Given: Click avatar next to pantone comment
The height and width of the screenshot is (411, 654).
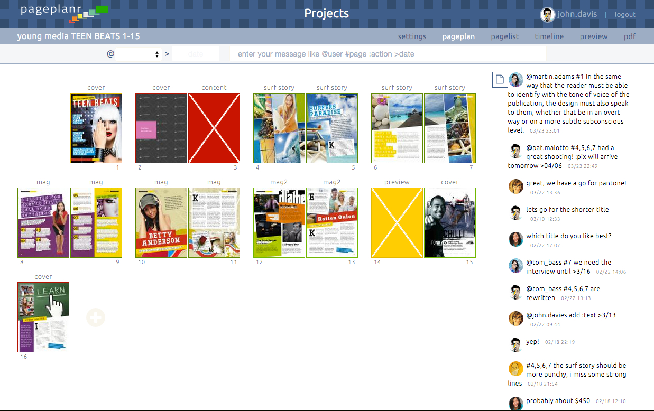Looking at the screenshot, I should pyautogui.click(x=516, y=186).
